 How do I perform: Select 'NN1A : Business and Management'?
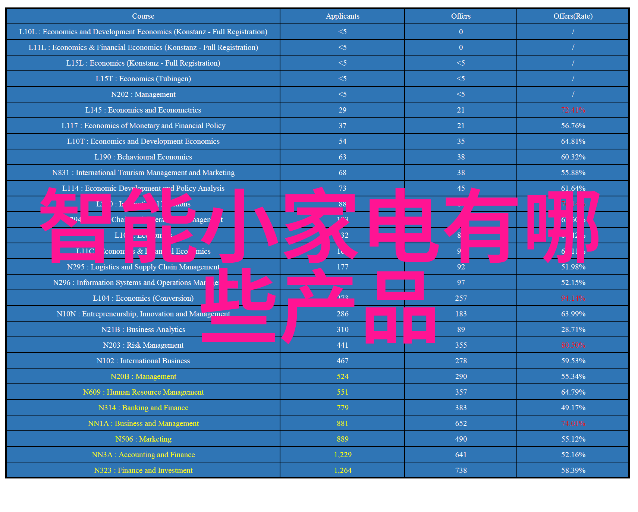(x=143, y=423)
